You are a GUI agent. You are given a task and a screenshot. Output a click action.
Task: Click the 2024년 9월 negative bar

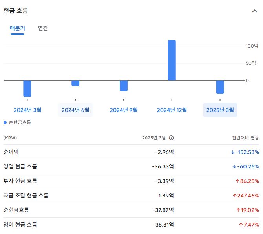point(124,86)
